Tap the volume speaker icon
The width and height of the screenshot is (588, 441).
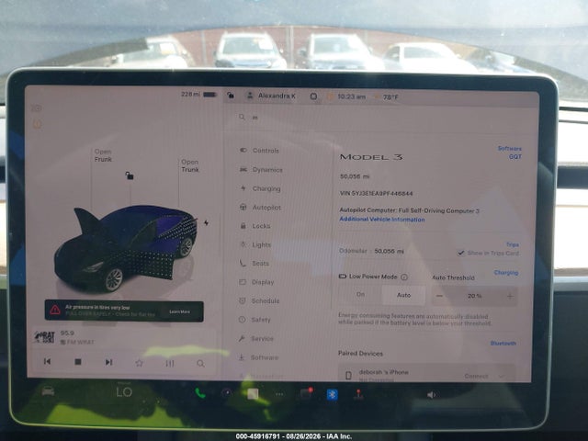click(431, 394)
